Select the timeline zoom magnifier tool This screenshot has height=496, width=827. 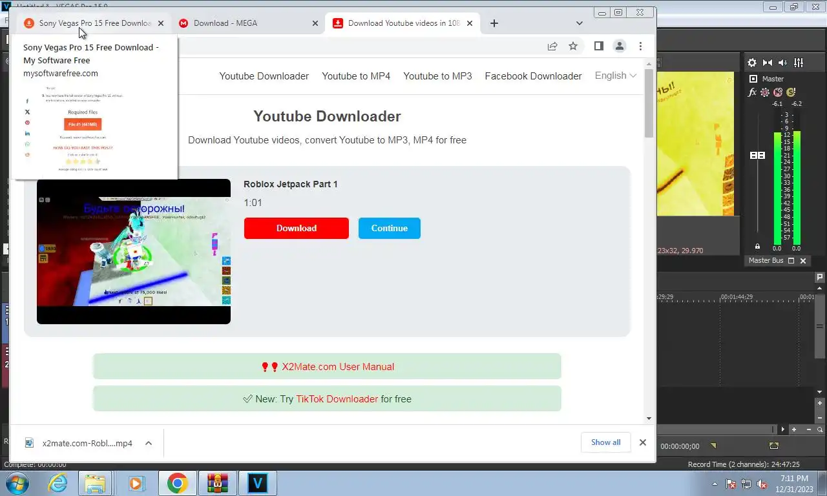[820, 429]
